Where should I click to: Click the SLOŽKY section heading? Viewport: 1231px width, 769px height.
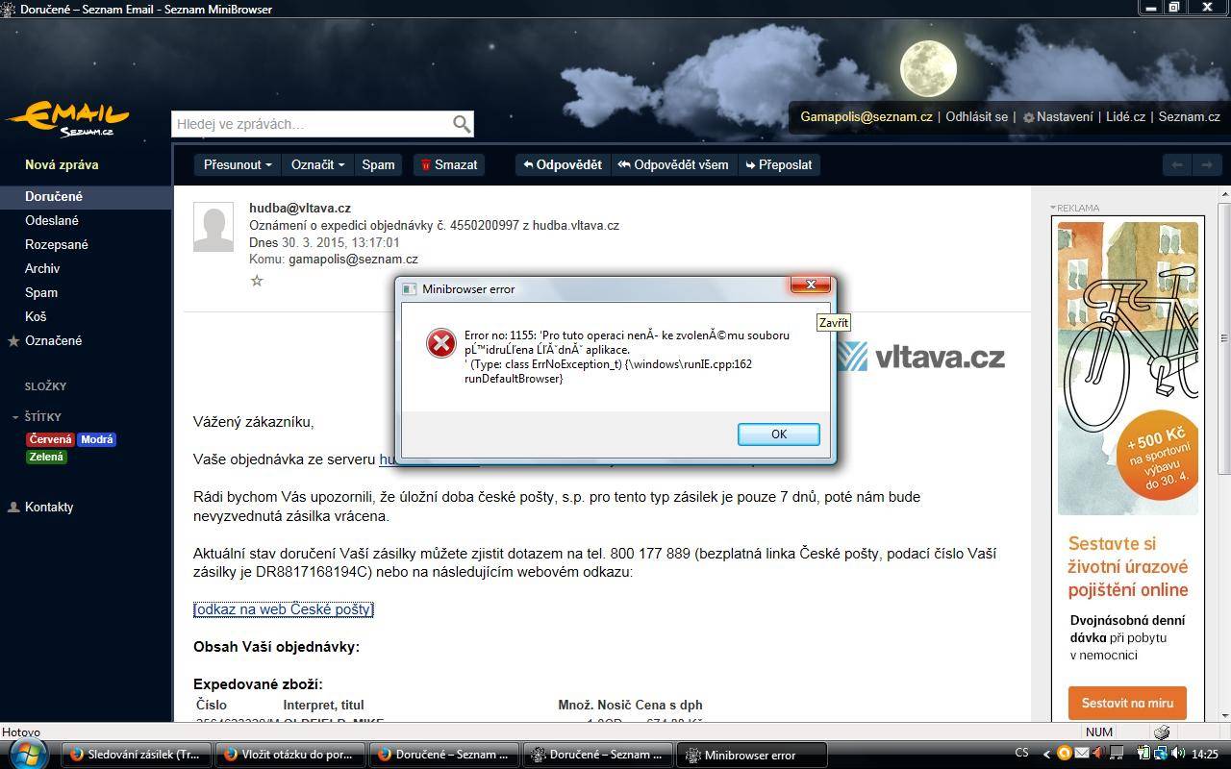[45, 386]
